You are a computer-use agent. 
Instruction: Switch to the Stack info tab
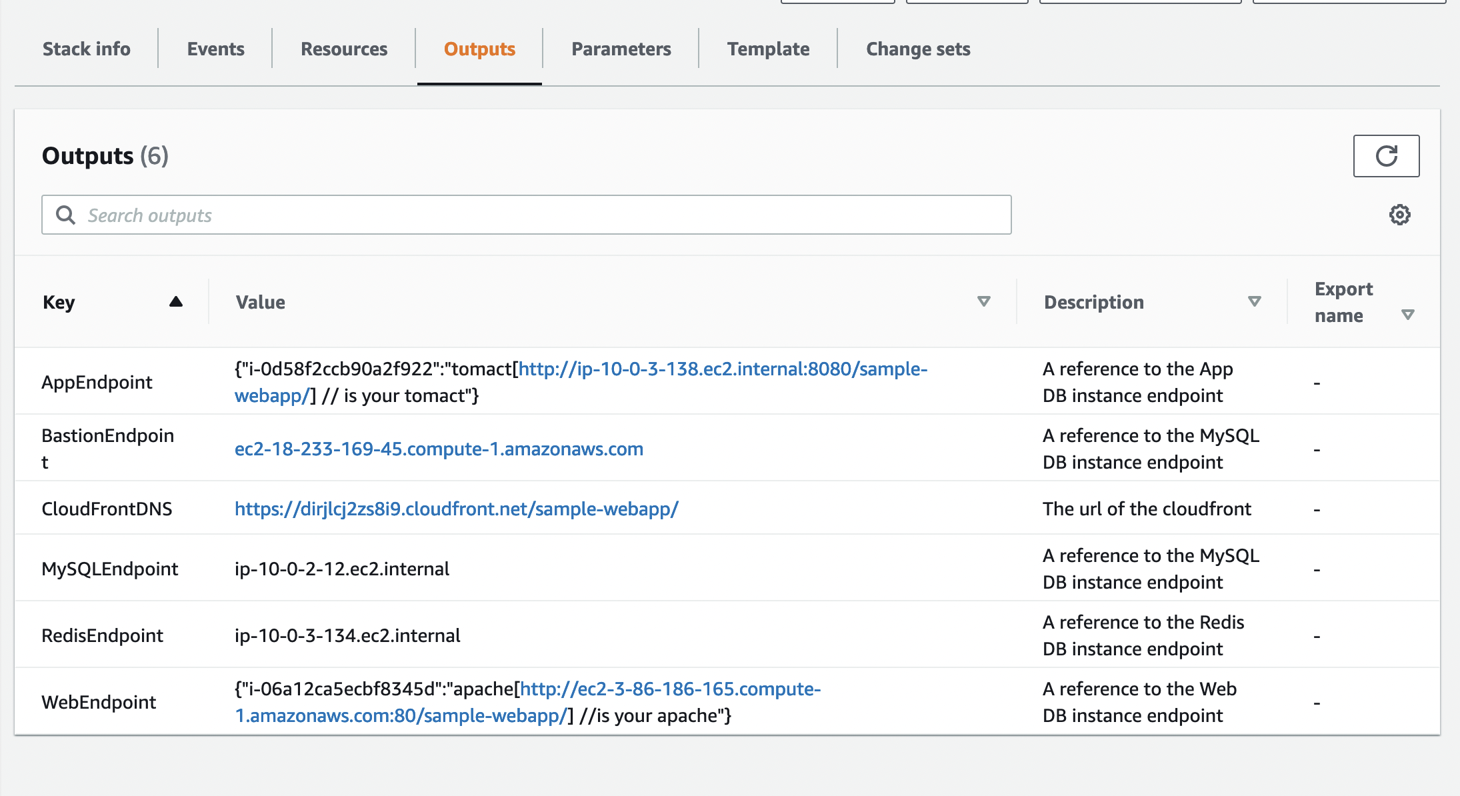click(86, 49)
